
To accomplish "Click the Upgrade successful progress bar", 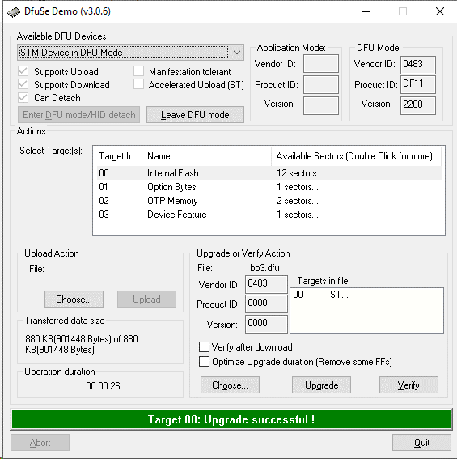I will (x=231, y=419).
